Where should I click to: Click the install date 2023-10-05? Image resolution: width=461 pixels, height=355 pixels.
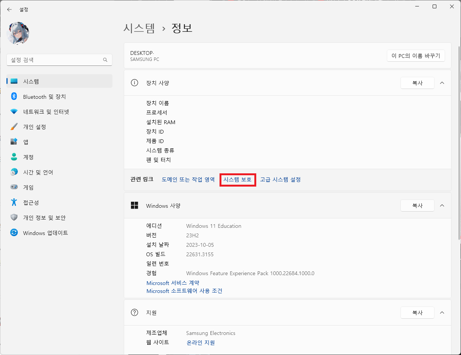point(200,245)
